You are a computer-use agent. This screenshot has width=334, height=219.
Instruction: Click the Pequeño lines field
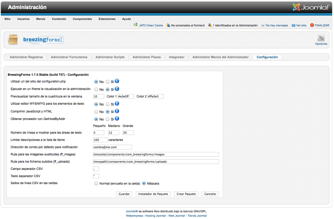(x=99, y=133)
